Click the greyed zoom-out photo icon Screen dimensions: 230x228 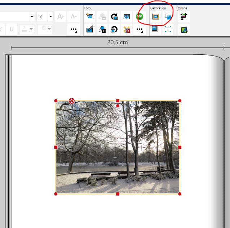[x=102, y=17]
